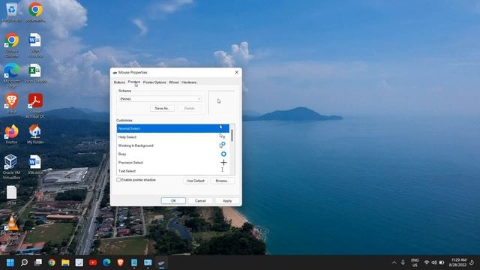Open the blank file desktop icon
The height and width of the screenshot is (270, 480).
(x=12, y=195)
